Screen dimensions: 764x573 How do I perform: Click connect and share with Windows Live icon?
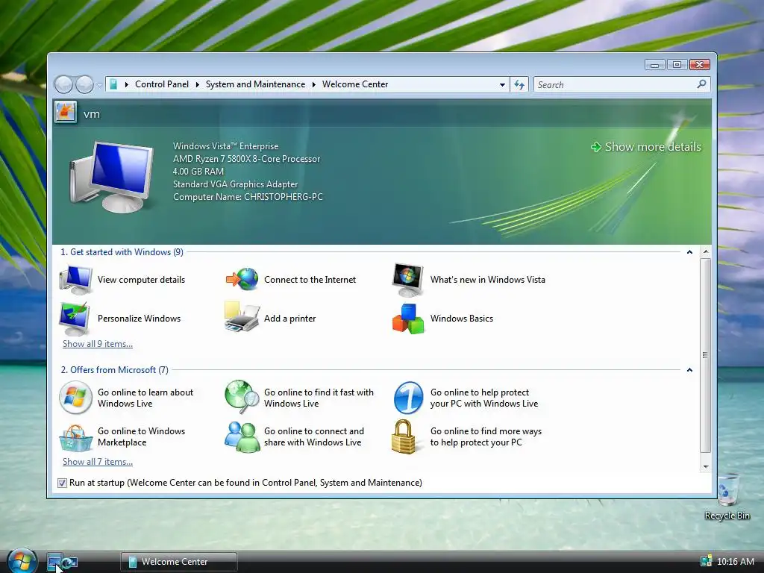(x=242, y=437)
